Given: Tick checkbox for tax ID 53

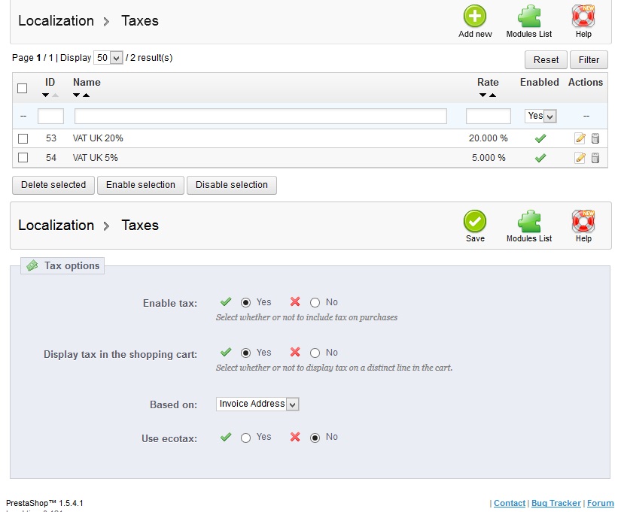Looking at the screenshot, I should coord(23,138).
